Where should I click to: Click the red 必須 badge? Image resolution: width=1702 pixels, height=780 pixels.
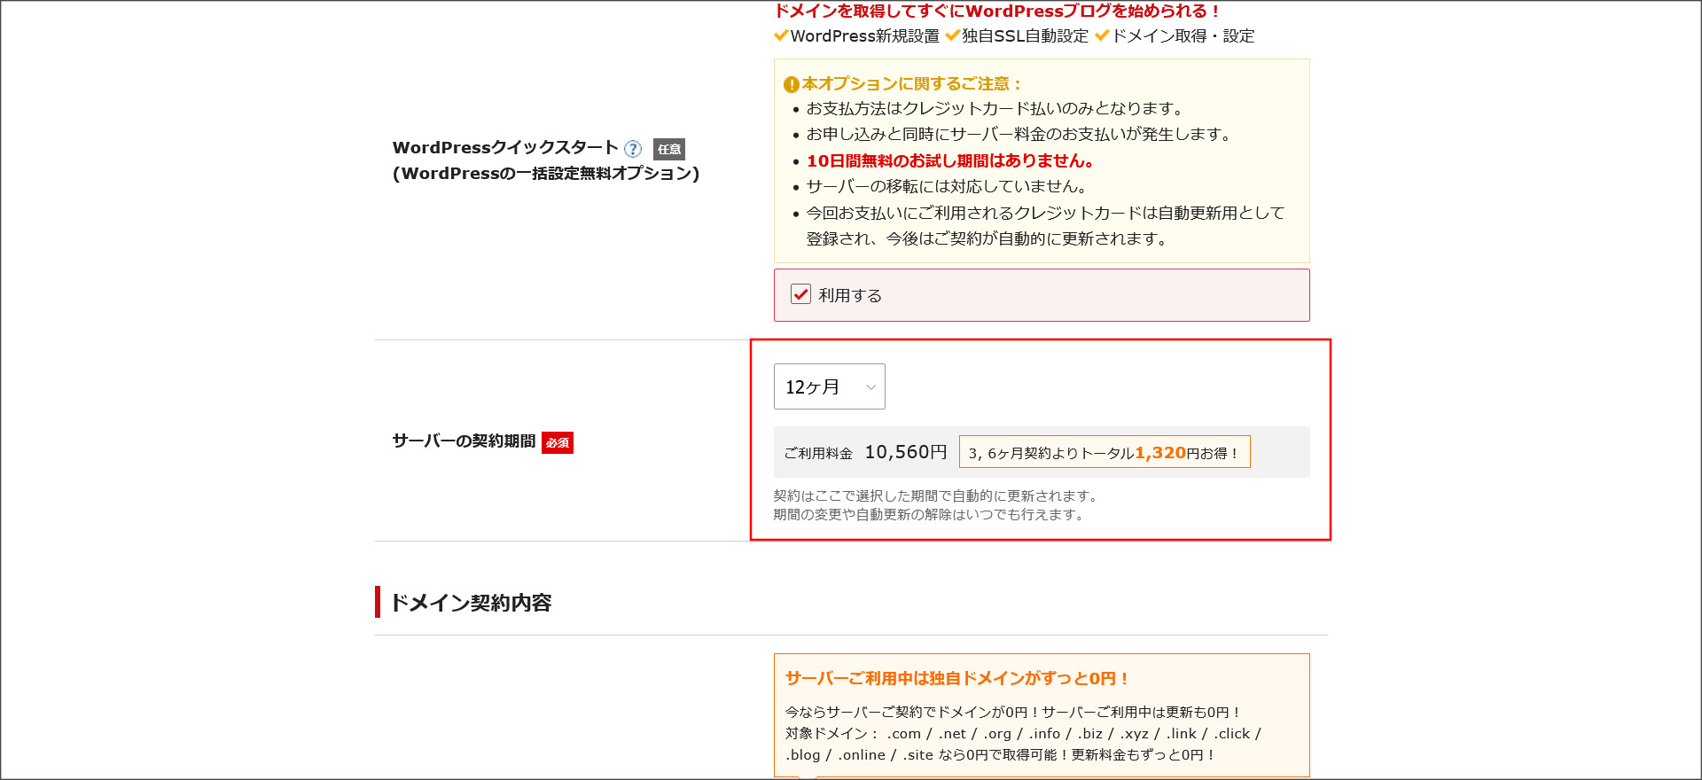click(557, 442)
